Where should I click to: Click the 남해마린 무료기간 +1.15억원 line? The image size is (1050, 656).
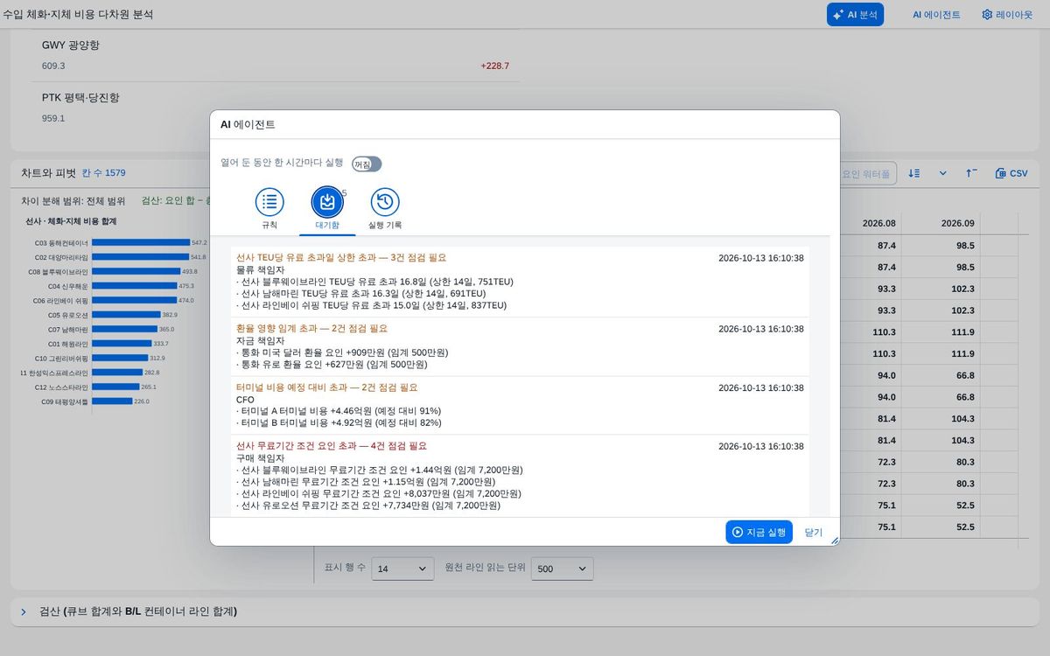[x=366, y=482]
